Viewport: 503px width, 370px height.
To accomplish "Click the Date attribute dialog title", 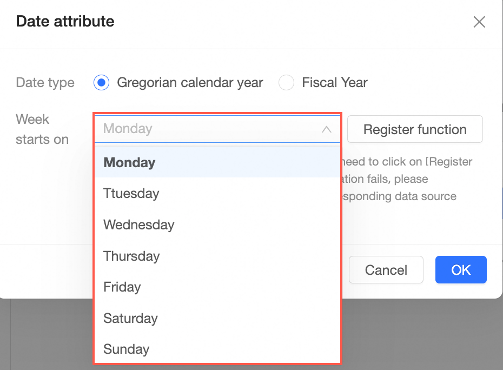I will pyautogui.click(x=65, y=22).
